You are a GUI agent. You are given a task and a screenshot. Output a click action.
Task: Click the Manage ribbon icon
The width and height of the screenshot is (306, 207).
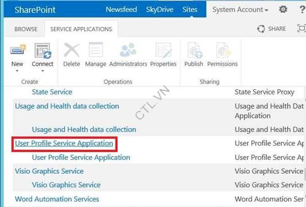pyautogui.click(x=96, y=50)
